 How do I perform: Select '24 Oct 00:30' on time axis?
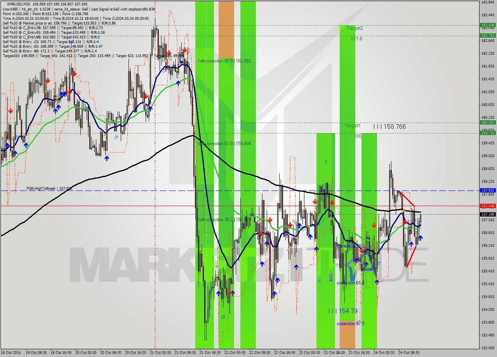tap(384, 353)
